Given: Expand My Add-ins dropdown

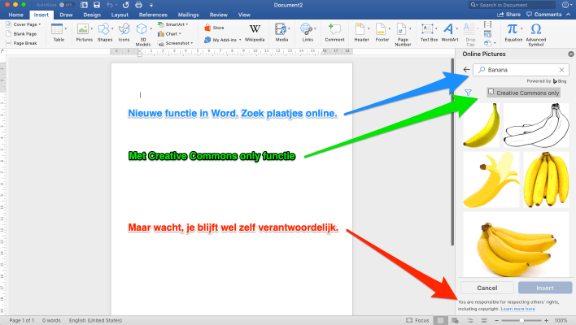Looking at the screenshot, I should coord(240,40).
